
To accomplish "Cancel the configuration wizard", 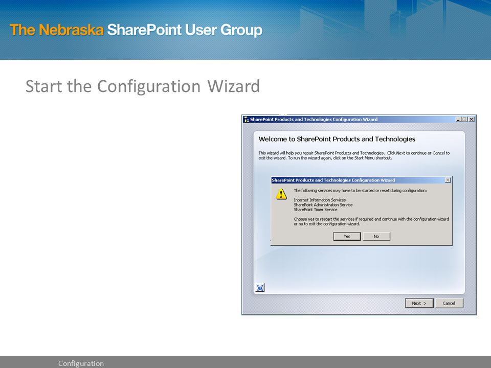I will pos(449,303).
